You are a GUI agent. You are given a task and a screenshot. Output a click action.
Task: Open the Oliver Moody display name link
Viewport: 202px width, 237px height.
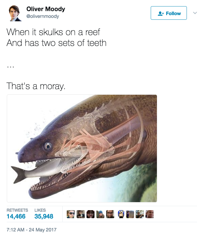46,9
